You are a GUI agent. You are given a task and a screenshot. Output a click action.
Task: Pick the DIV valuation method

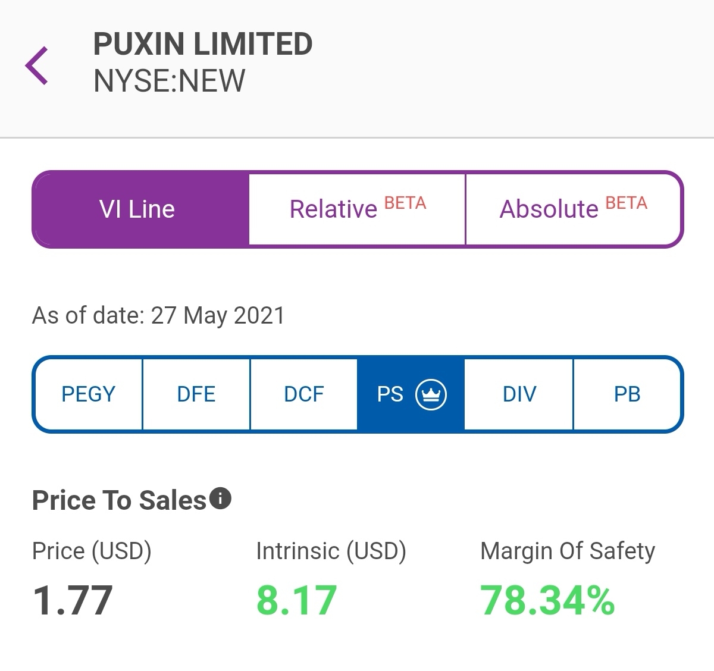tap(519, 394)
